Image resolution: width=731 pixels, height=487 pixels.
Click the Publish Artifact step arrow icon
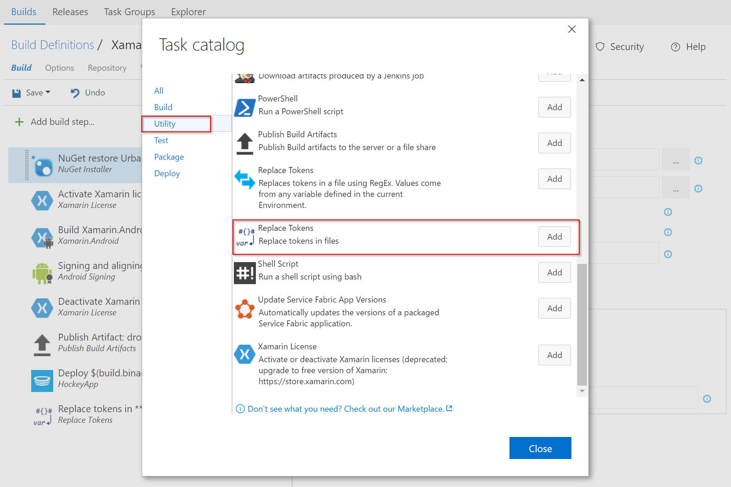click(42, 345)
